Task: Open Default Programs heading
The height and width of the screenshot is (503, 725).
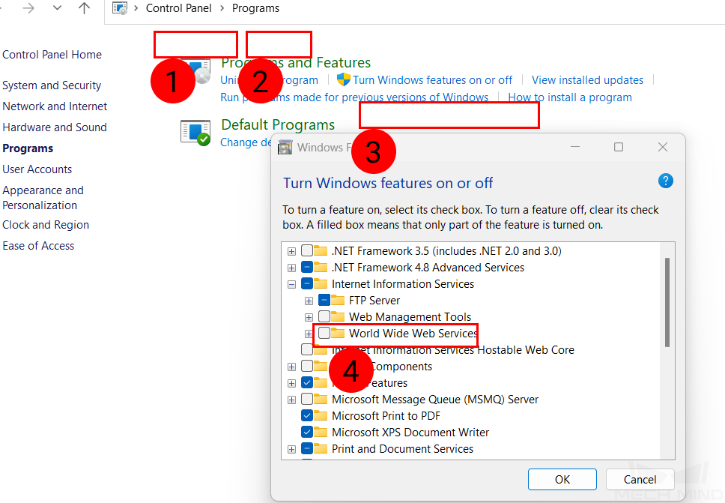Action: tap(278, 124)
